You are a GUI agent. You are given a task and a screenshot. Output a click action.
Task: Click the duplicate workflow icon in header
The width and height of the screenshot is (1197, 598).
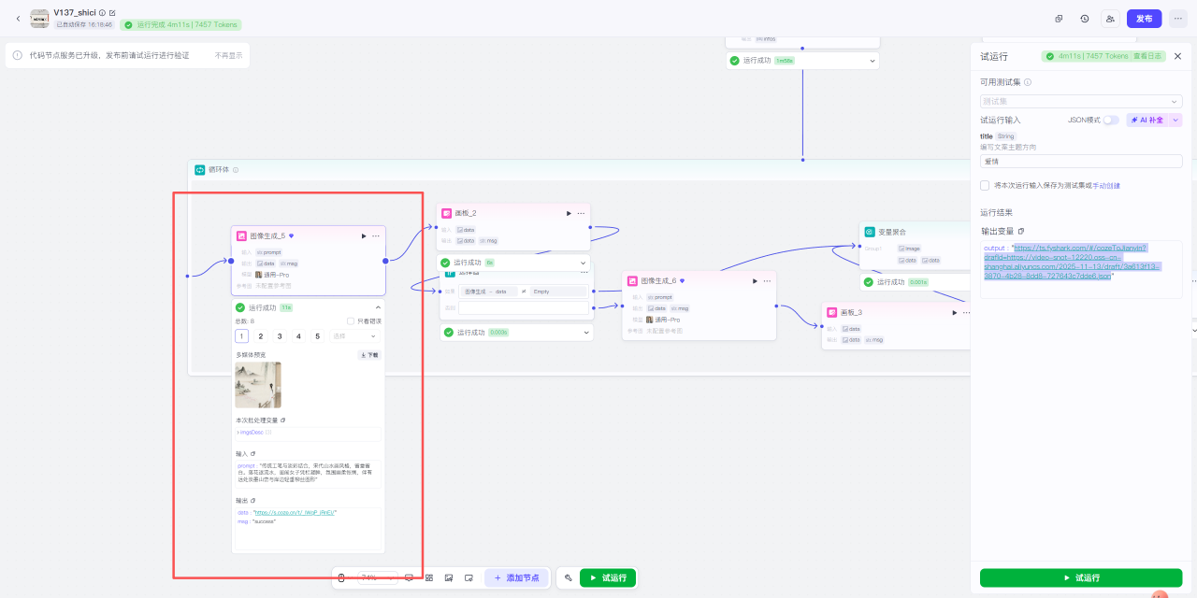[x=1059, y=19]
